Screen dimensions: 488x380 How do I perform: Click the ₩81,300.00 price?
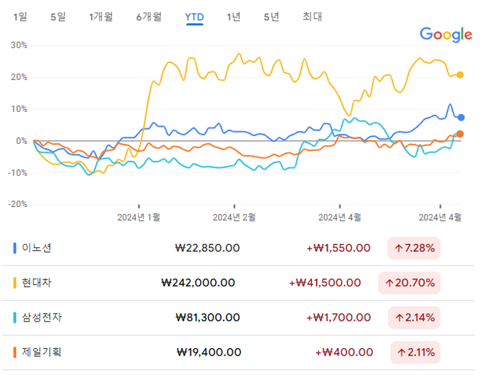[208, 317]
